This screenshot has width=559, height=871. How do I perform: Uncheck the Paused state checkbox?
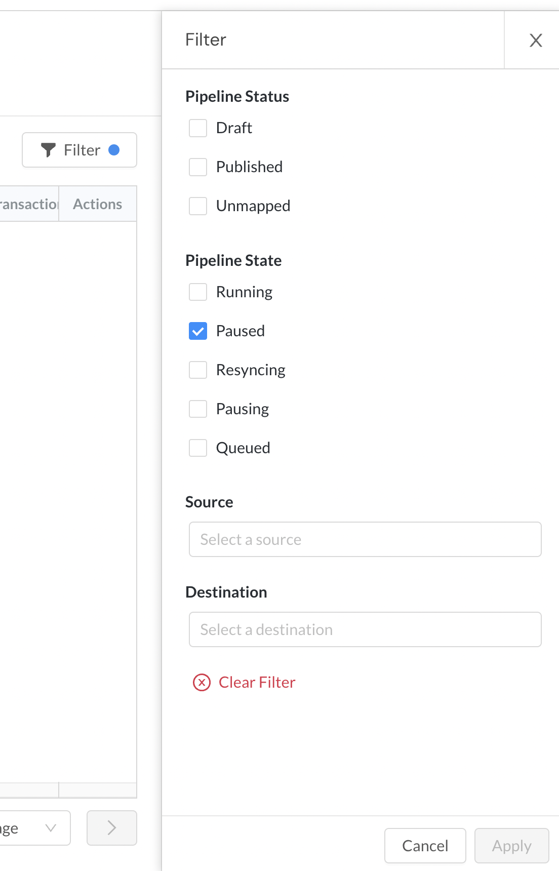click(198, 331)
